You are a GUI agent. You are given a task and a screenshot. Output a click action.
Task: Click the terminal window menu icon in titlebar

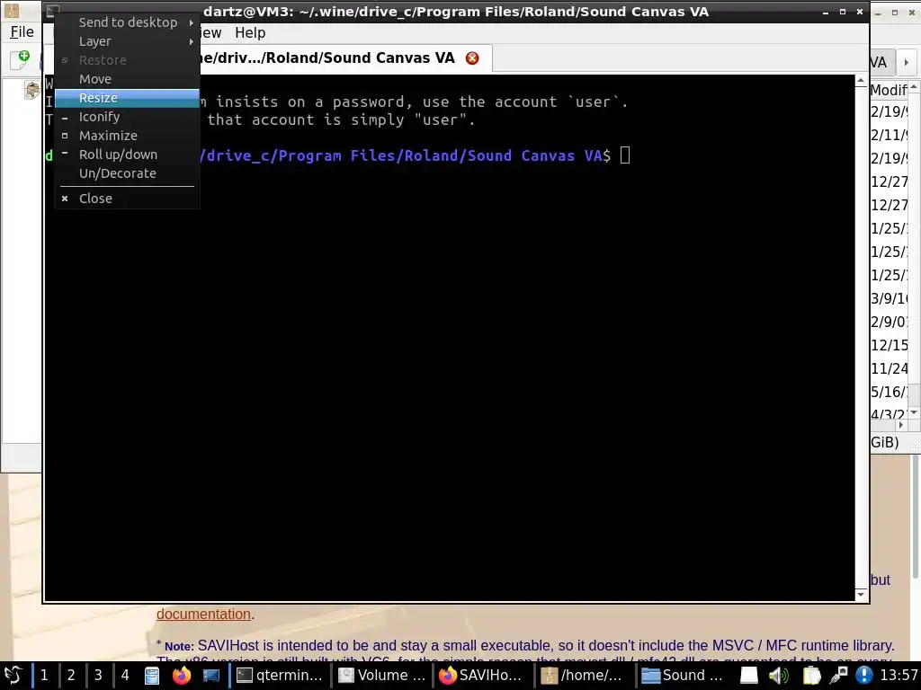click(53, 11)
